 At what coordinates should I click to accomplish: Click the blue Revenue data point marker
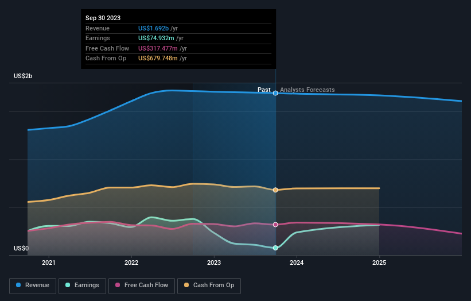coord(275,93)
